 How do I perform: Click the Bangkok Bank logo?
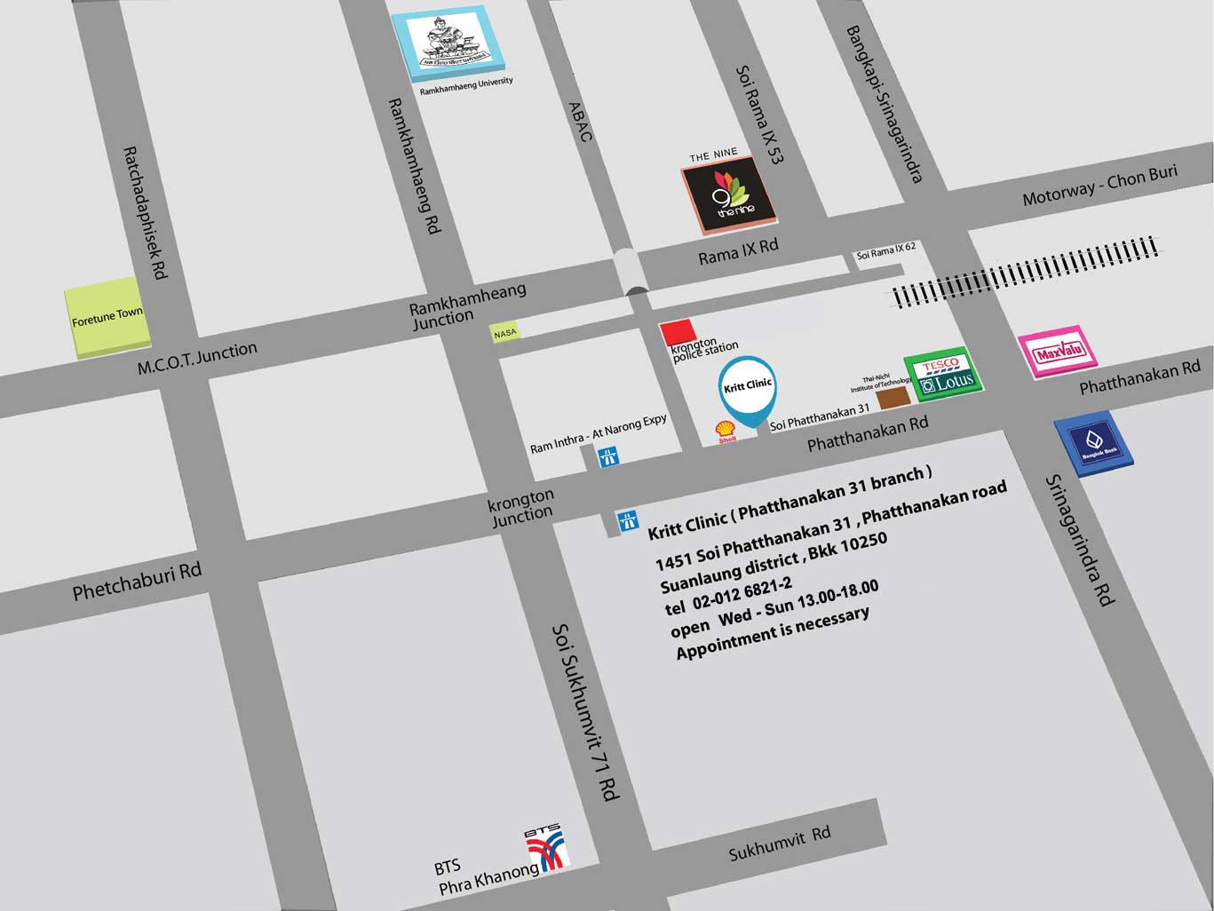click(x=1094, y=442)
